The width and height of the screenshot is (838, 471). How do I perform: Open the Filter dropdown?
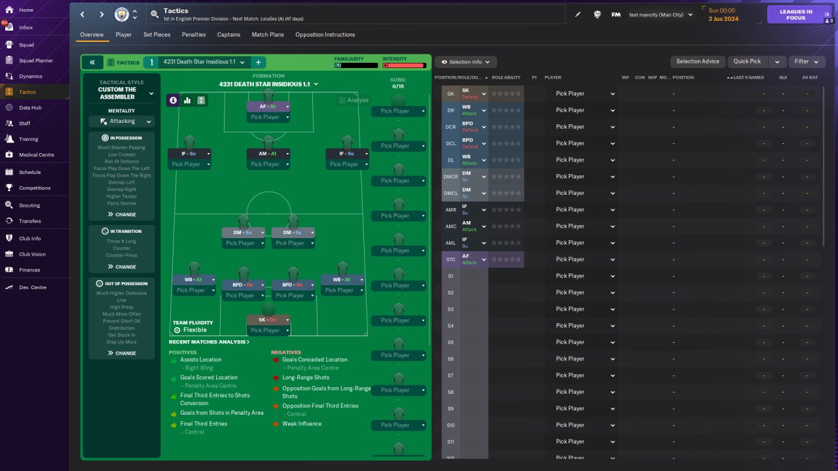coord(807,61)
